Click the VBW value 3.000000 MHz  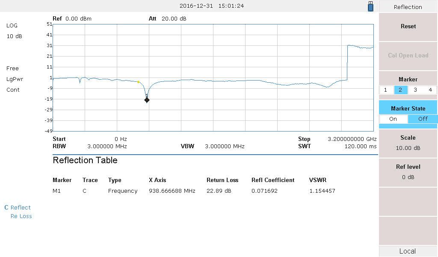click(225, 146)
